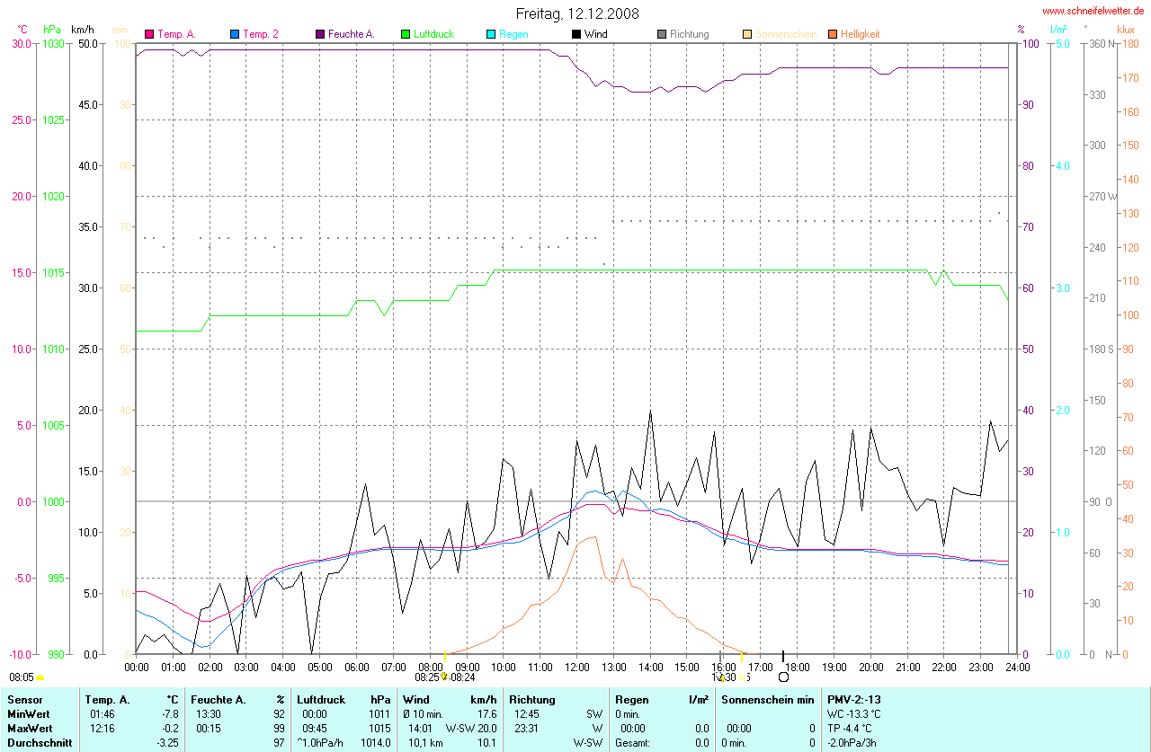Click the 1030 hPa axis label
This screenshot has height=752, width=1151.
pos(53,43)
